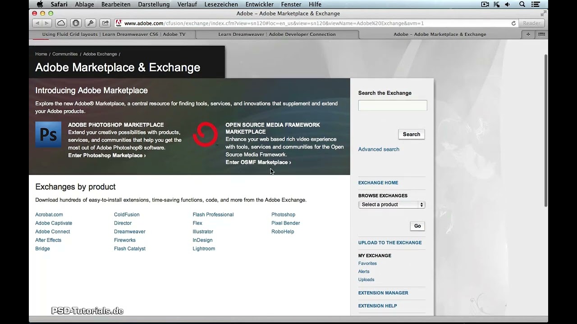Open the Lesezeichen menu
Viewport: 577px width, 324px height.
pyautogui.click(x=221, y=4)
